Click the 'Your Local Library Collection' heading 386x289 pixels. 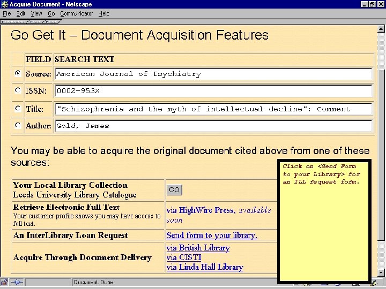pyautogui.click(x=70, y=185)
